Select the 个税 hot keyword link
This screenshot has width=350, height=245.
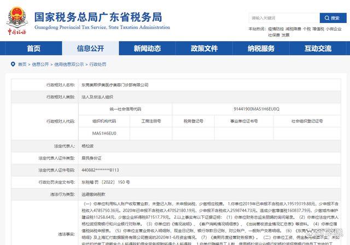(x=307, y=29)
